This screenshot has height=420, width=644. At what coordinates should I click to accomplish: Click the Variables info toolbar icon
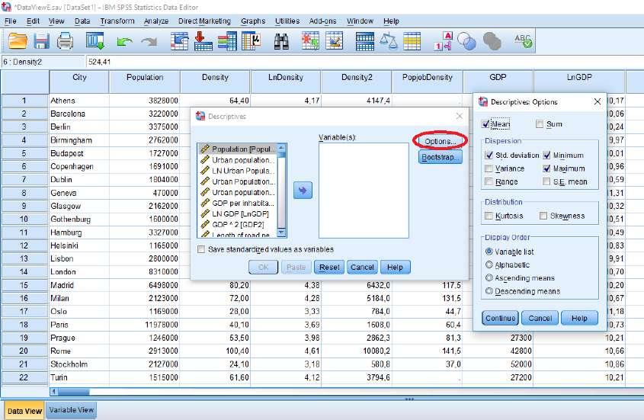227,41
